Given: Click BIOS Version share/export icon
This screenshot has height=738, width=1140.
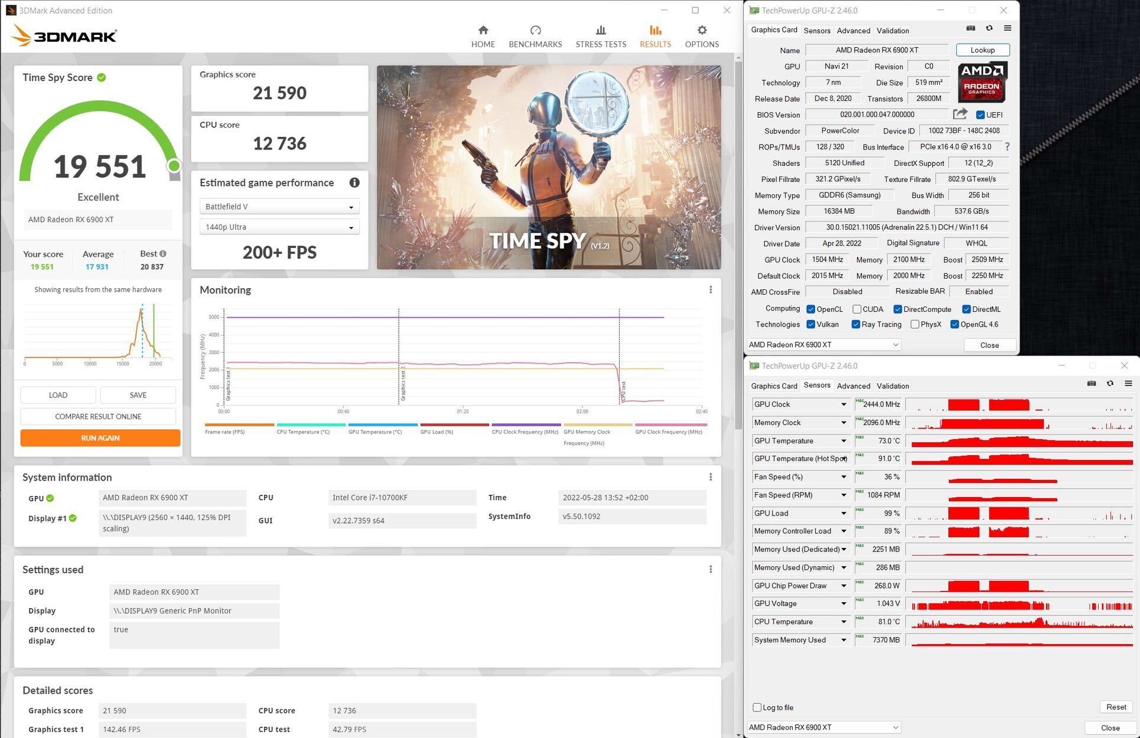Looking at the screenshot, I should [x=960, y=114].
